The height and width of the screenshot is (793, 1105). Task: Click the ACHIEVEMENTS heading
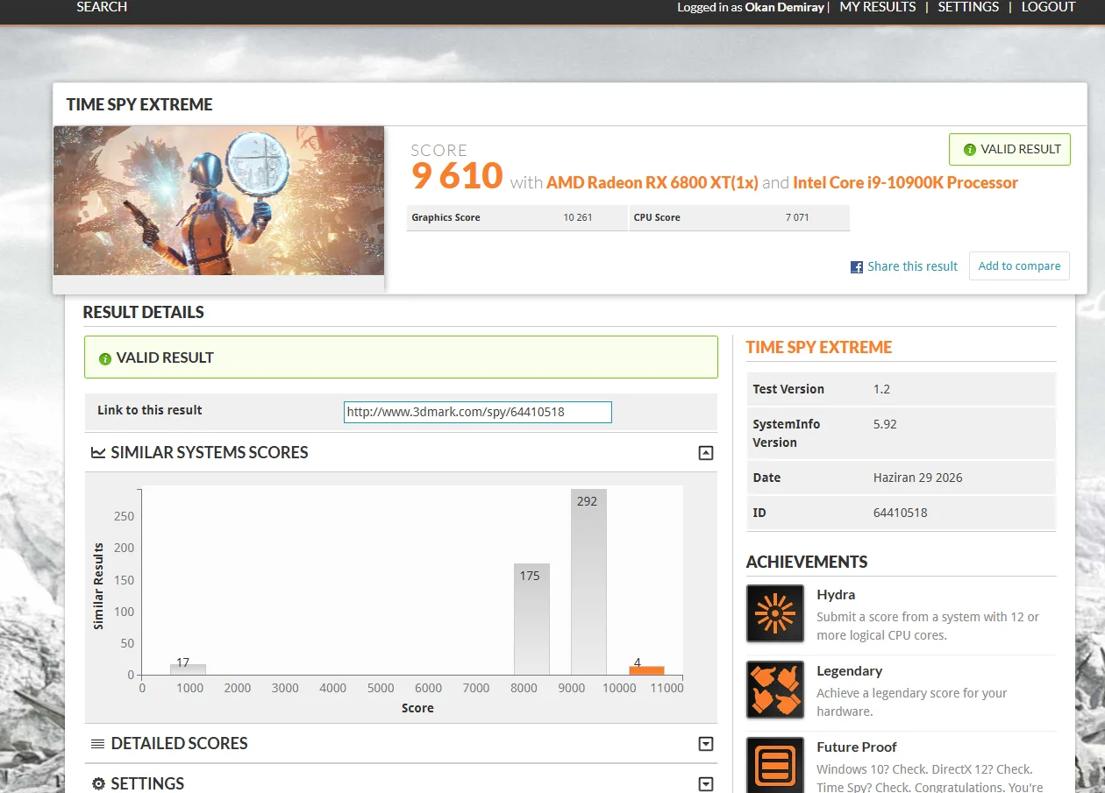point(806,562)
